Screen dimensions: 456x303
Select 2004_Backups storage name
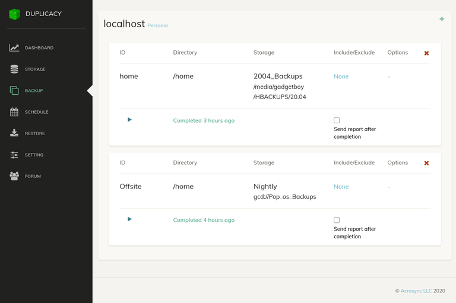[278, 76]
